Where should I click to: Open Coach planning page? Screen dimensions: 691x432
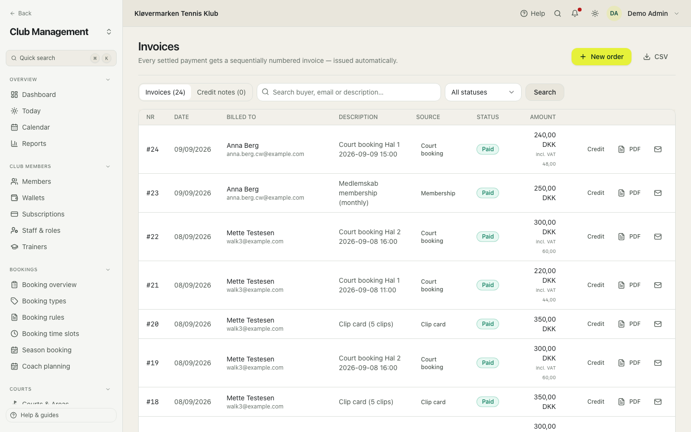pos(61,366)
